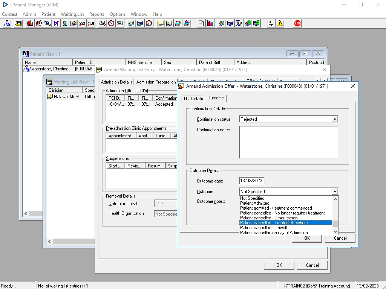Screen dimensions: 386x289
Task: Click the Date of Birth column header
Action: [215, 62]
